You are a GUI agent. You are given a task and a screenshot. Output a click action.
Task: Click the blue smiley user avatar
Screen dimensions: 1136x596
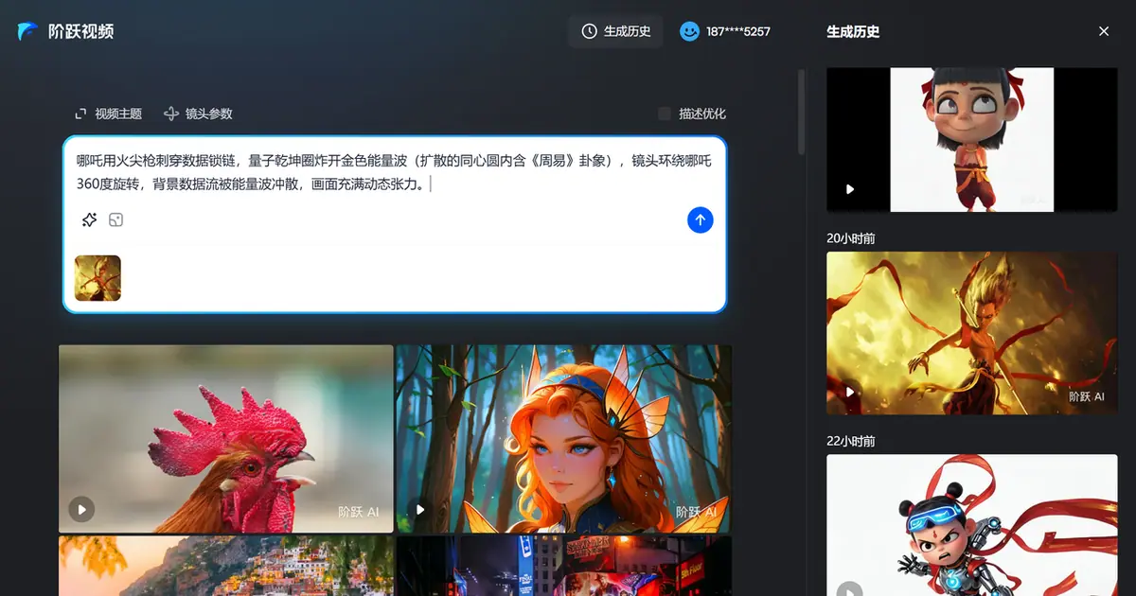tap(689, 31)
